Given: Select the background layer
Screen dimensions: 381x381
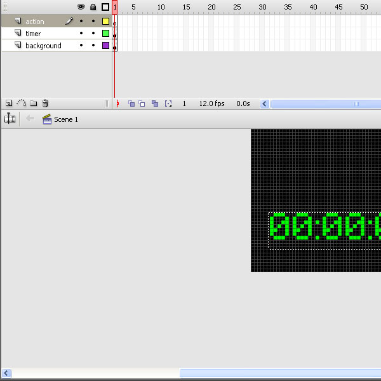Looking at the screenshot, I should 57,46.
